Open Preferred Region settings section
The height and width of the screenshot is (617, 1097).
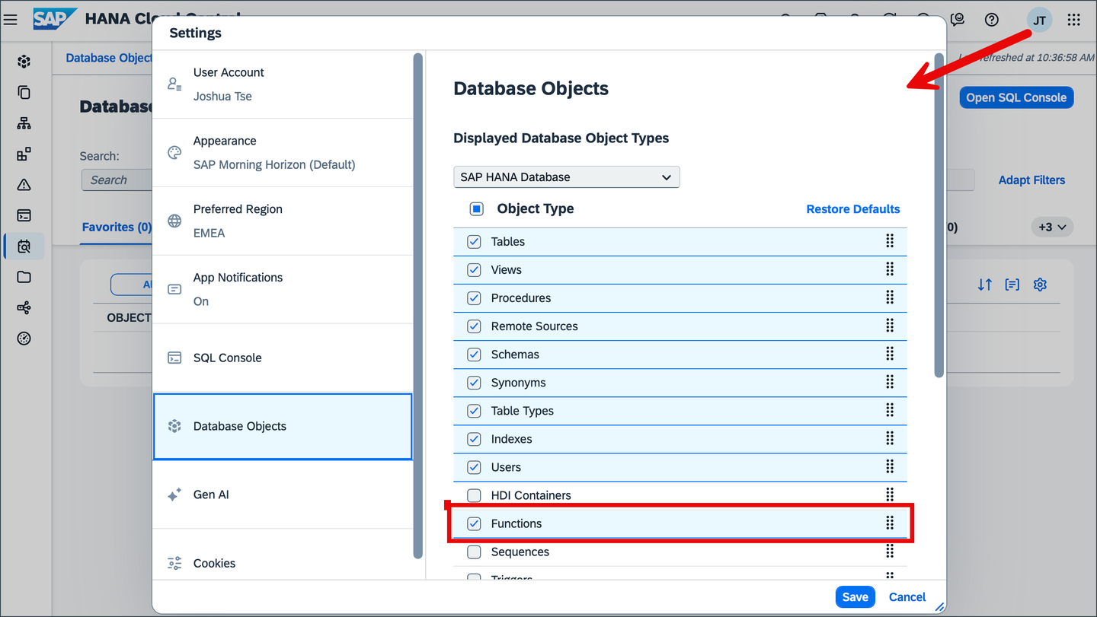[x=283, y=221]
